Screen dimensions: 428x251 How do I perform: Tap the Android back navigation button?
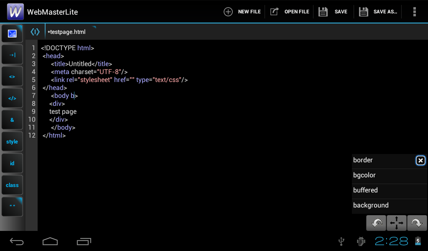(17, 241)
